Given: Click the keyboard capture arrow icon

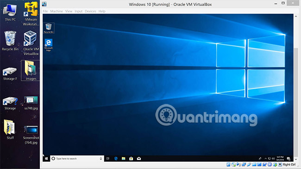Looking at the screenshot, I should tap(280, 164).
